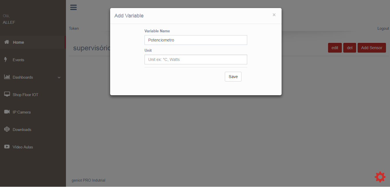Select Downloads in the sidebar menu
Viewport: 390px width, 187px height.
coord(22,130)
